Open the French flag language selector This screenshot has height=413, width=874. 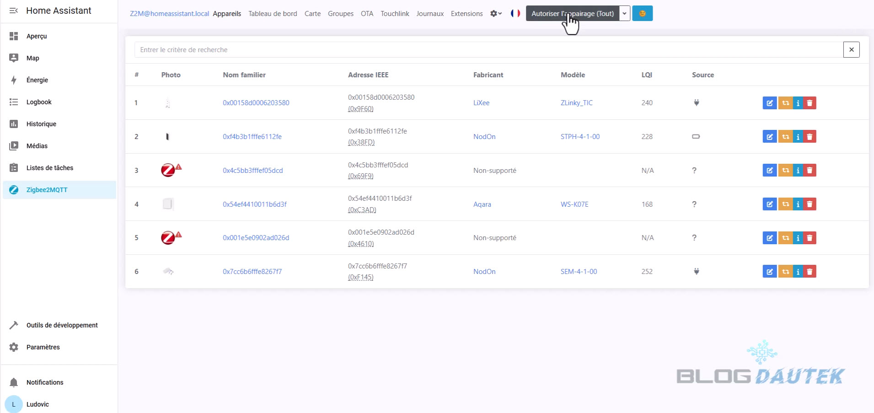point(515,14)
